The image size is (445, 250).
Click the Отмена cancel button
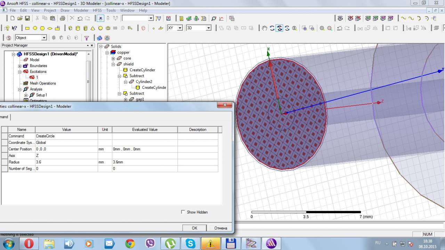click(220, 228)
